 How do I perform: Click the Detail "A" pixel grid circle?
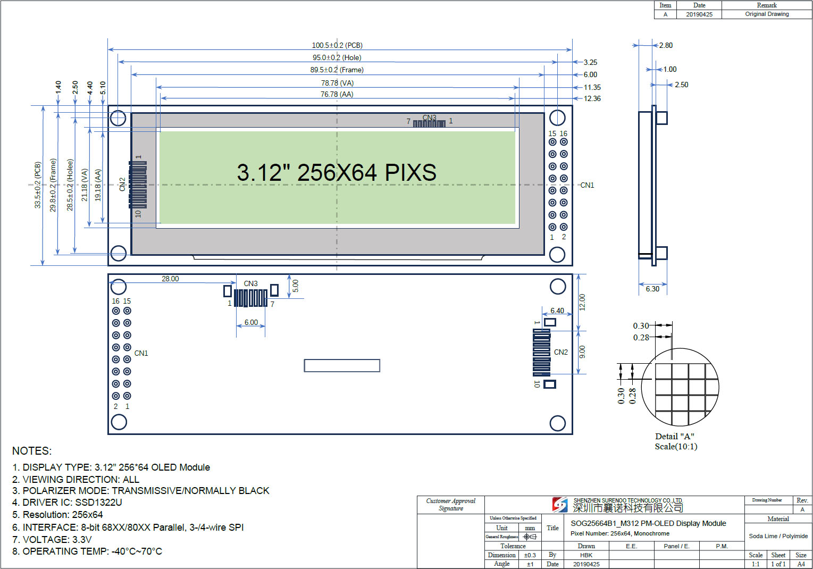pos(681,387)
